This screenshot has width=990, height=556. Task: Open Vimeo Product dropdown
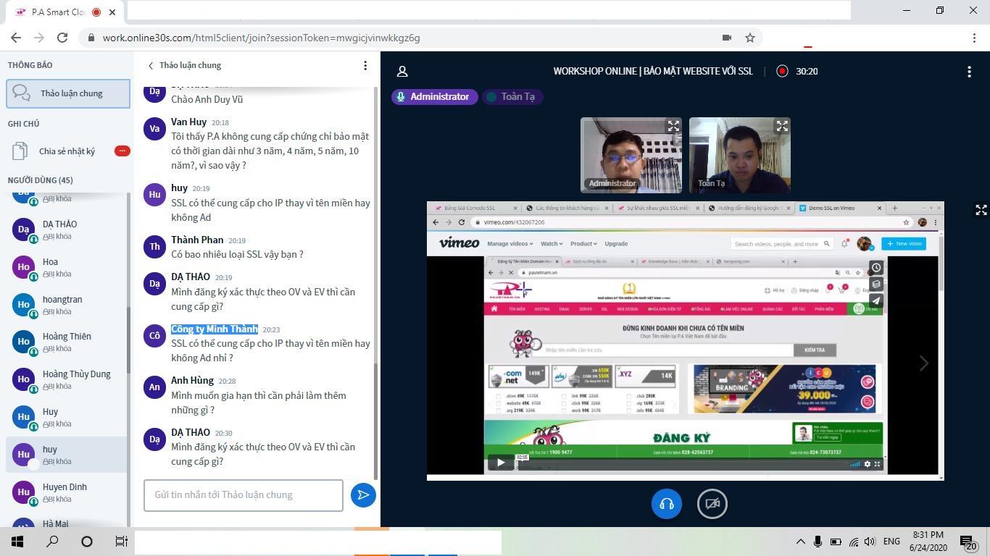(x=583, y=244)
